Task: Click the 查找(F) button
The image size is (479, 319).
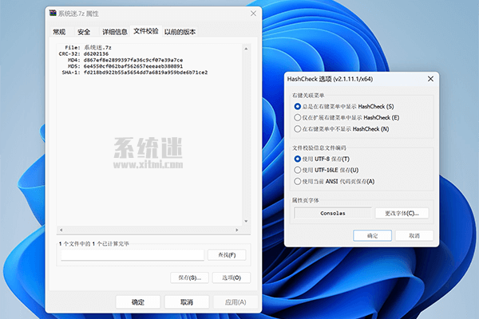Action: coord(227,255)
